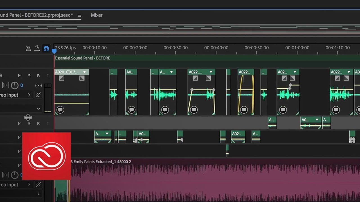Viewport: 360px width, 202px height.
Task: Open dropdown on second-track A0... clip
Action: pos(317,120)
